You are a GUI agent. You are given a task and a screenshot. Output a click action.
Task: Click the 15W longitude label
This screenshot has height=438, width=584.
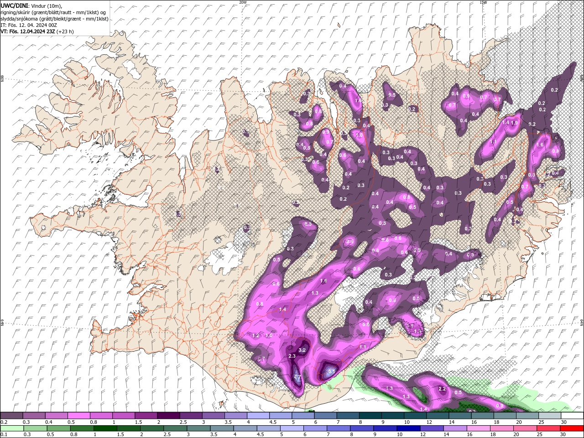click(x=483, y=2)
